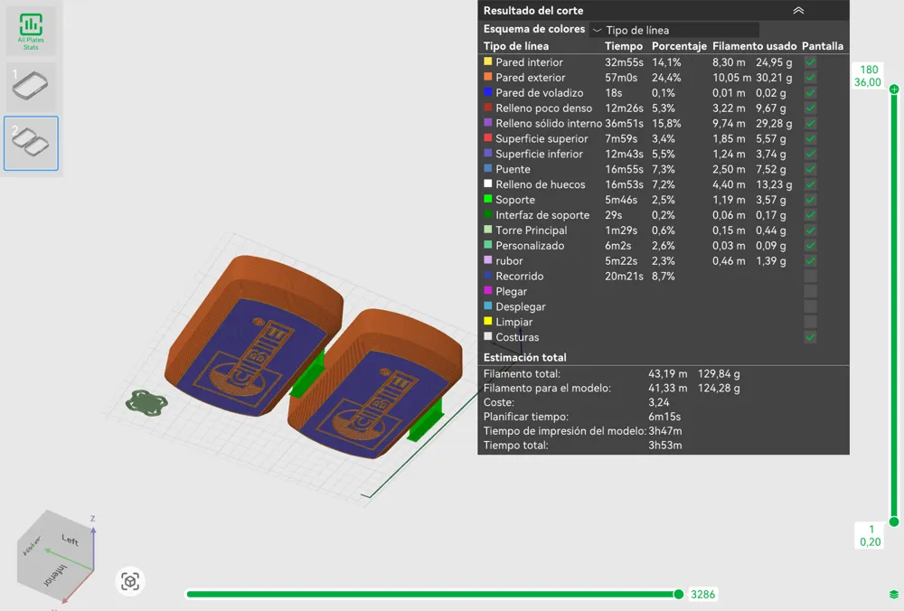
Task: Click the Tiempo column header
Action: click(x=623, y=46)
